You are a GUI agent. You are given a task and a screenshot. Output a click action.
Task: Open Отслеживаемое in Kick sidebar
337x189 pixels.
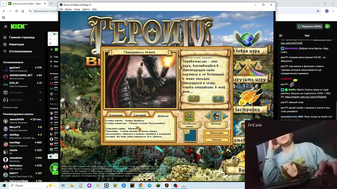click(x=21, y=51)
